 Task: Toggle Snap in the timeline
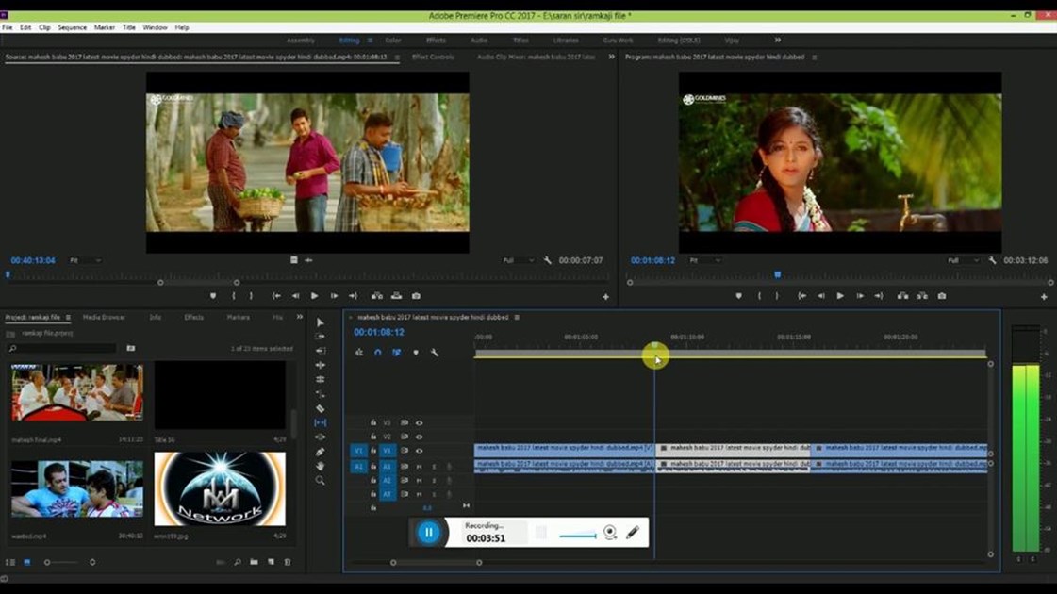click(378, 353)
